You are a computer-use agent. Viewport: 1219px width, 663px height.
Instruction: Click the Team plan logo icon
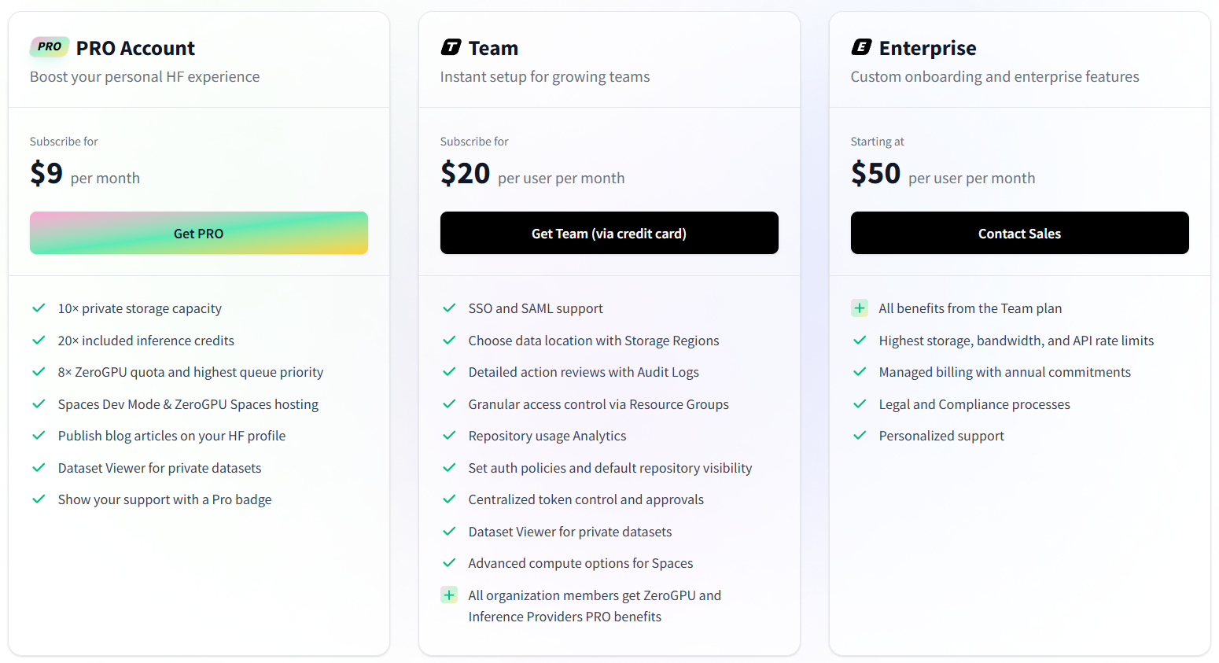(451, 47)
